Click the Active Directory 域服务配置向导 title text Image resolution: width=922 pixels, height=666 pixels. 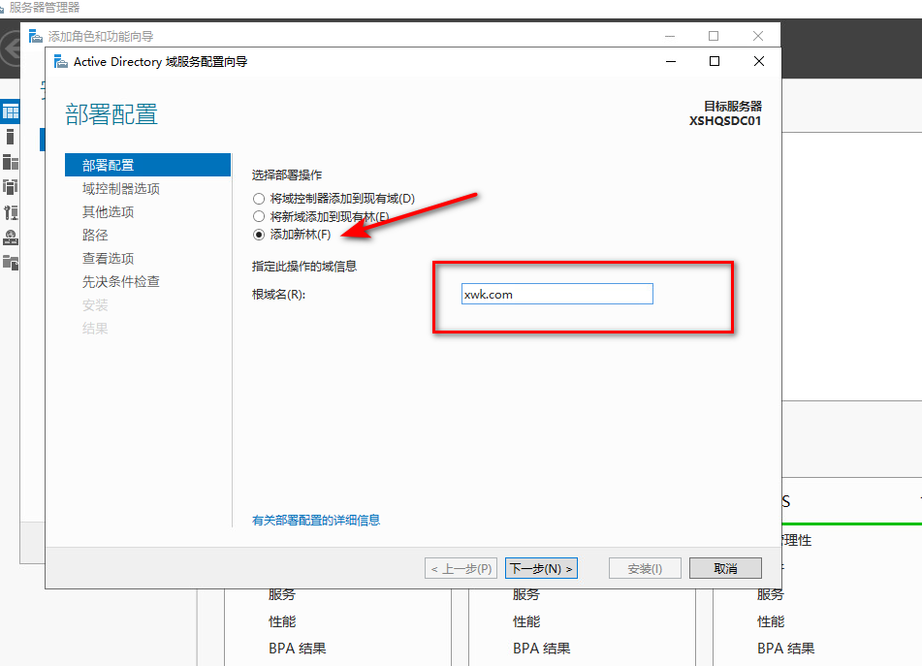(x=161, y=62)
